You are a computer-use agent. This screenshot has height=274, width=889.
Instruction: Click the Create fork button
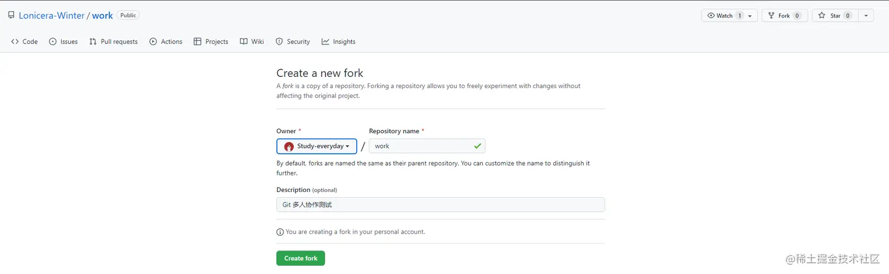(300, 258)
